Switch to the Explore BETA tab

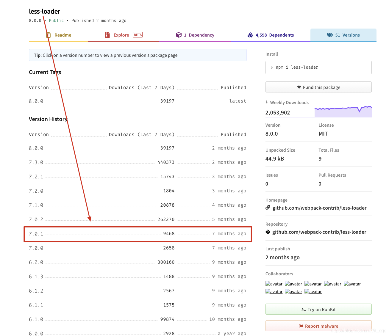(124, 35)
